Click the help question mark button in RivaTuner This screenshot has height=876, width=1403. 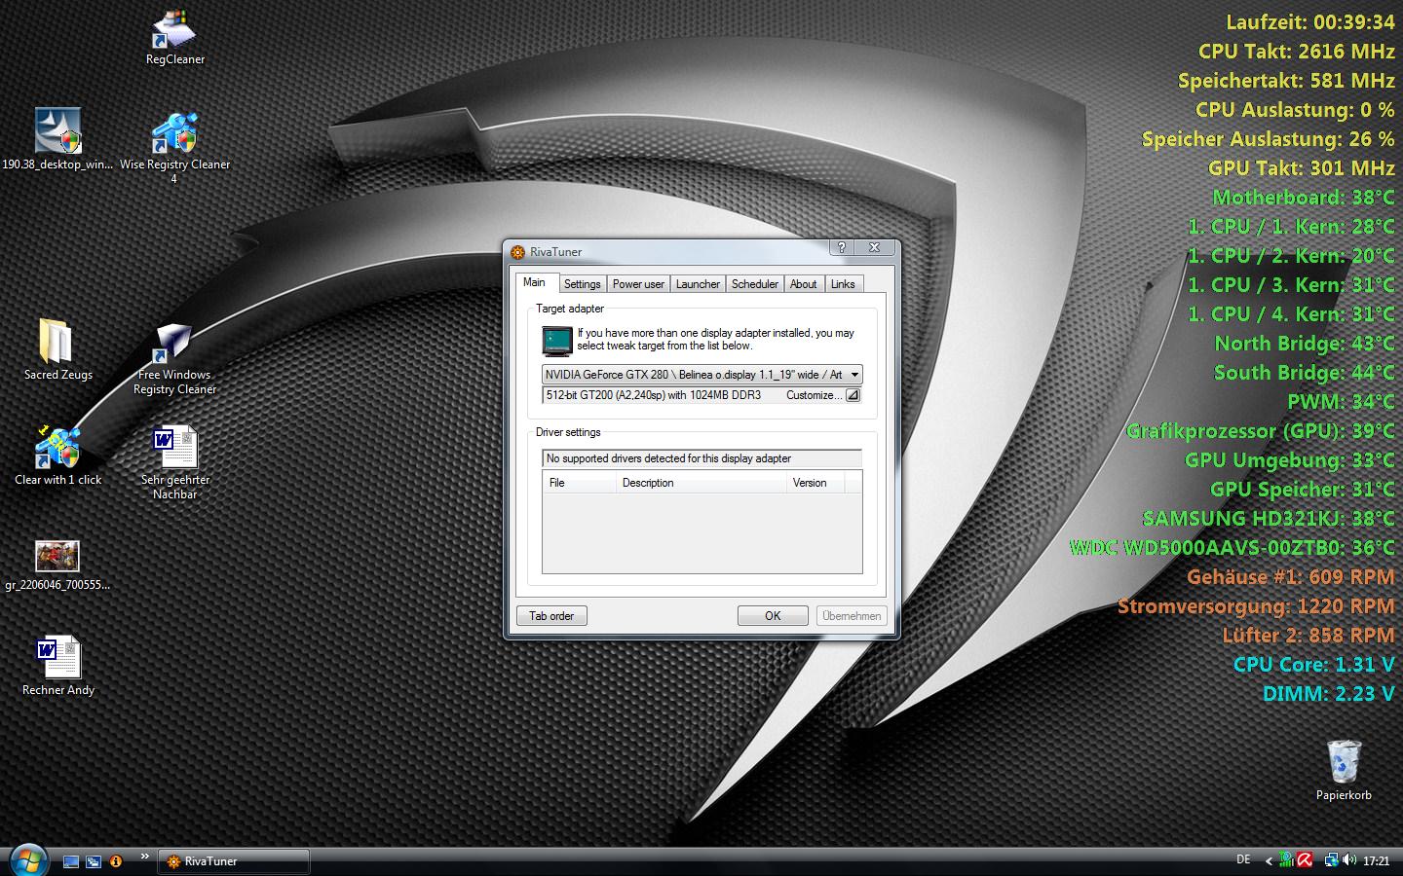pos(842,248)
